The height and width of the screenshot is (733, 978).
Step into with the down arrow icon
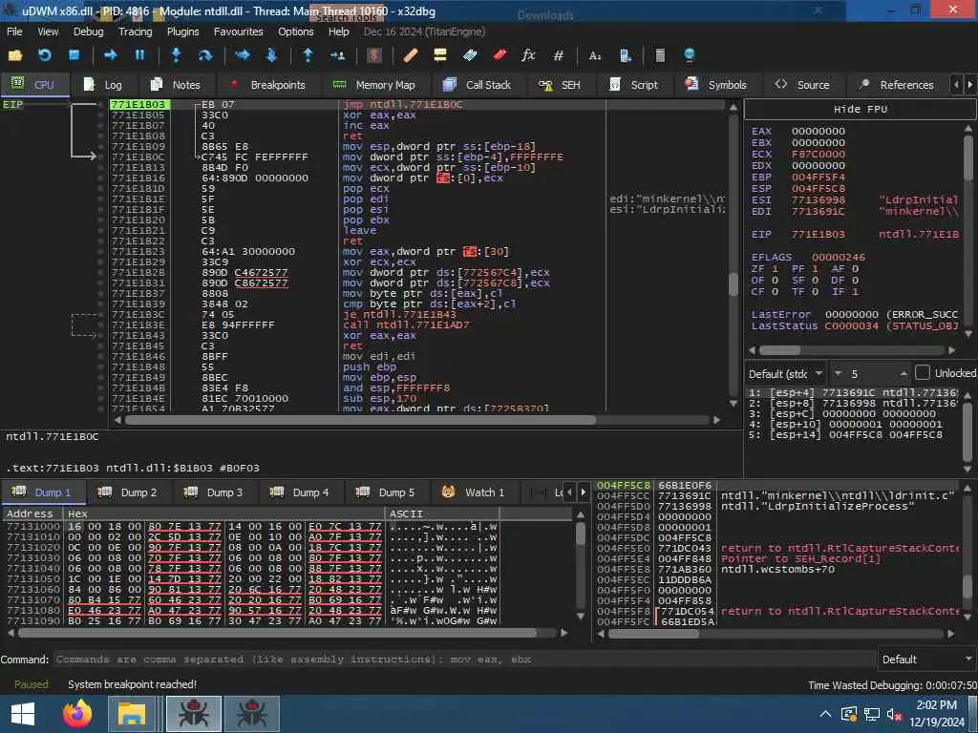tap(176, 55)
